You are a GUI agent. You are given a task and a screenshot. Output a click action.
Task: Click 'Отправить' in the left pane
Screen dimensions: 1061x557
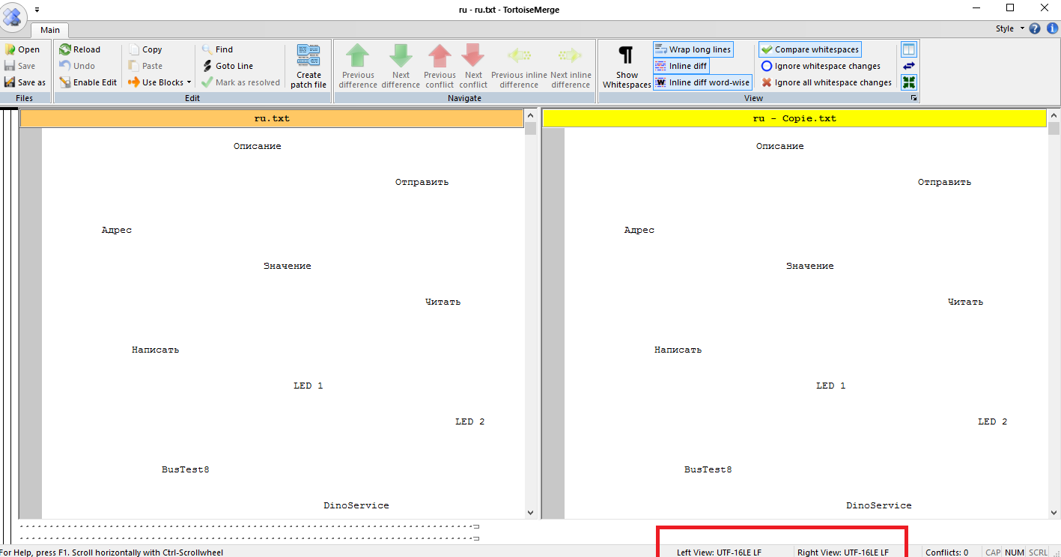(422, 182)
